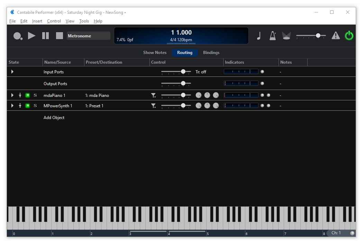Screen dimensions: 364x245
Task: Adjust the master volume slider in toolbar
Action: point(311,36)
